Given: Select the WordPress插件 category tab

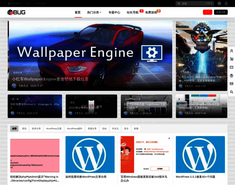Looking at the screenshot, I should click(75, 129).
